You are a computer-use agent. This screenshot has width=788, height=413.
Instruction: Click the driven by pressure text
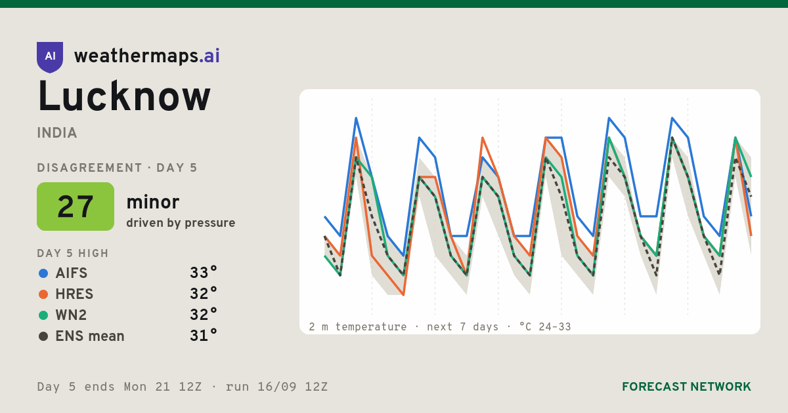pyautogui.click(x=181, y=223)
